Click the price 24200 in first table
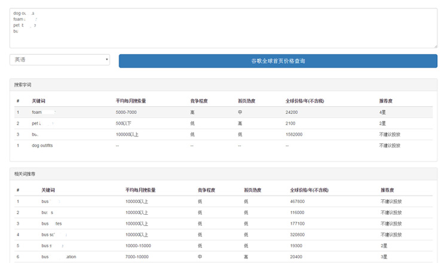Screen dimensions: 448x263 click(x=291, y=112)
